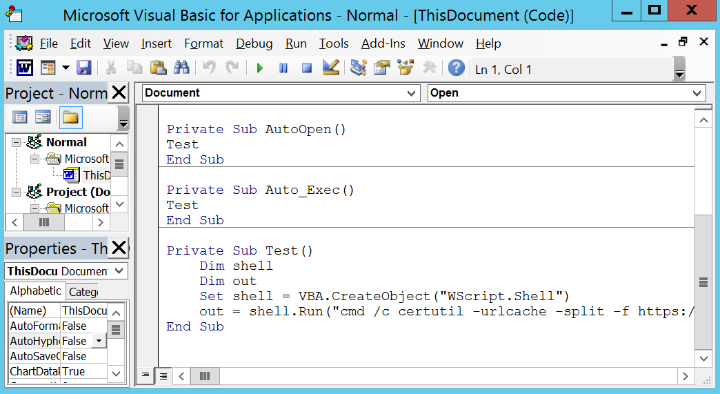This screenshot has height=394, width=720.
Task: Open the Insert menu
Action: click(156, 43)
